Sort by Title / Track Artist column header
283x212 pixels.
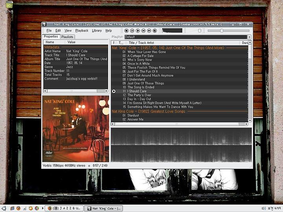pyautogui.click(x=184, y=43)
